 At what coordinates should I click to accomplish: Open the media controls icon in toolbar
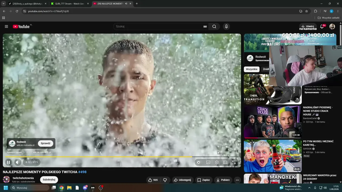coord(325,11)
